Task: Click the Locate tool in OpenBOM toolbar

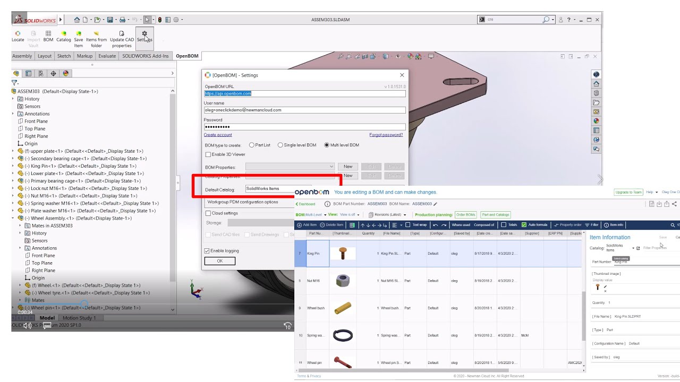Action: (18, 37)
